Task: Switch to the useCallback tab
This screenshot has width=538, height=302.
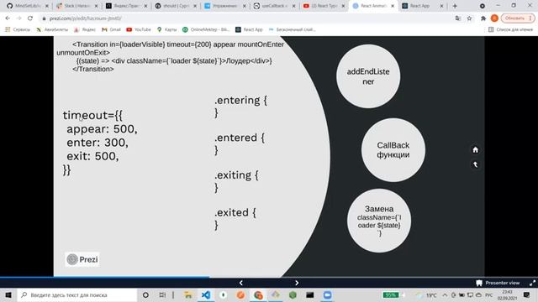Action: point(275,6)
